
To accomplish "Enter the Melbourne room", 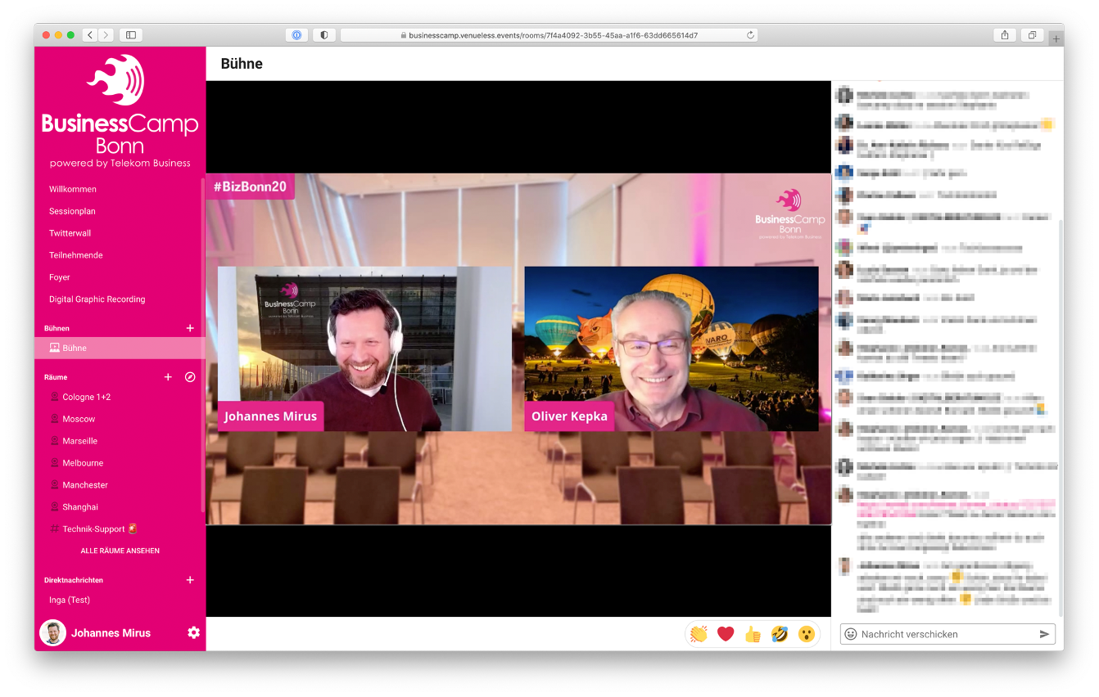I will pyautogui.click(x=83, y=463).
